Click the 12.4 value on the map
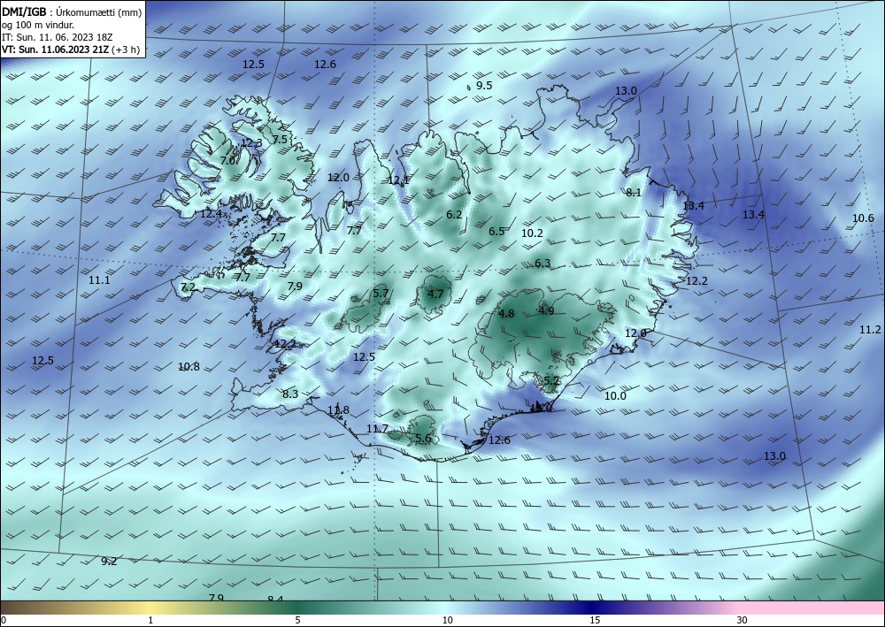 click(211, 214)
